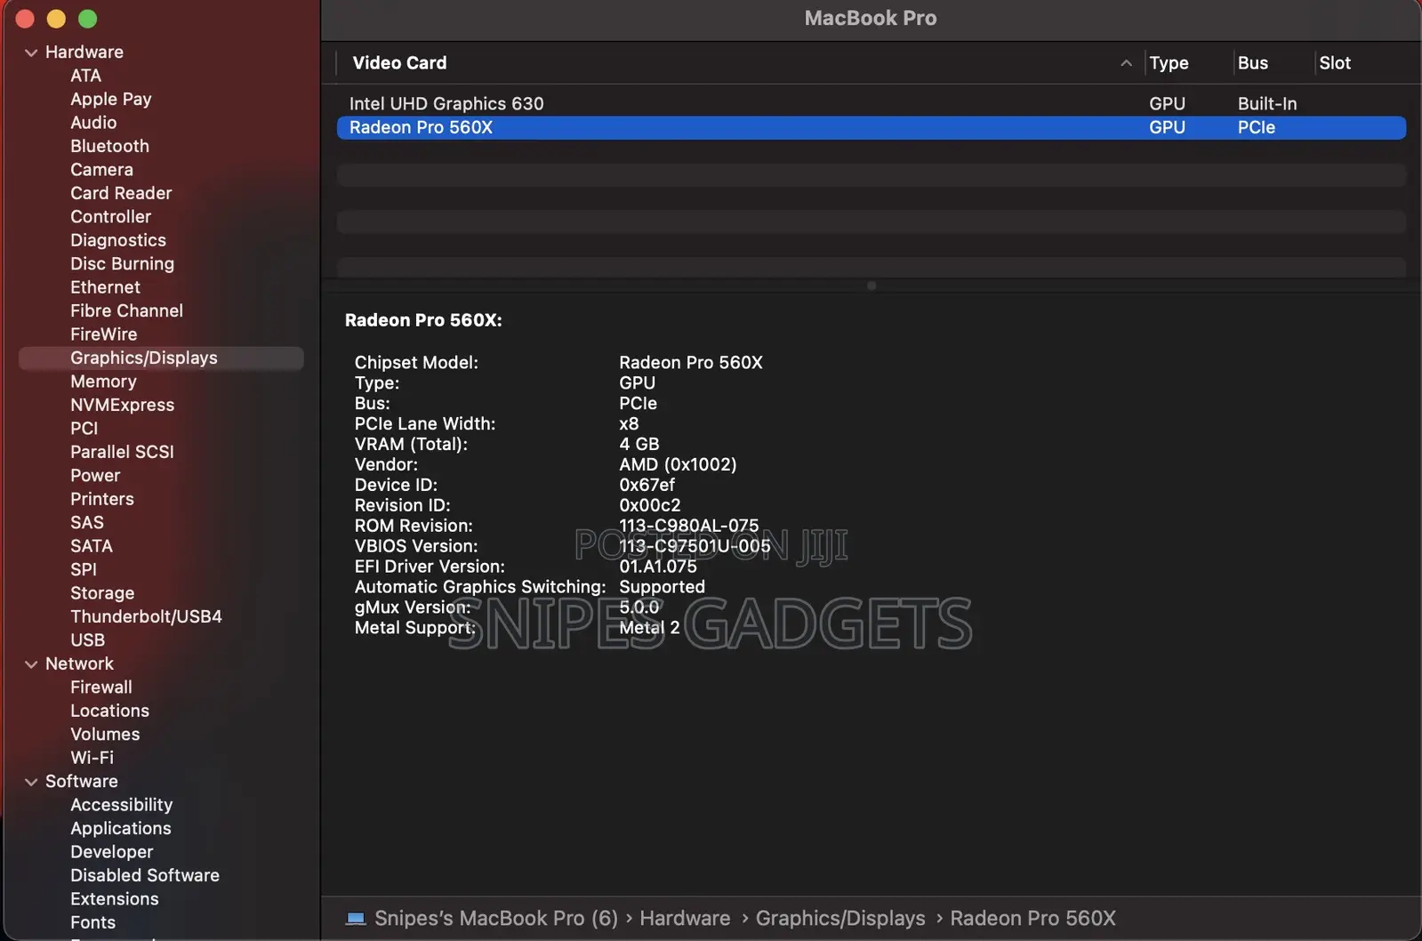
Task: Click Radeon Pro 560X in the path bar
Action: click(x=1032, y=918)
